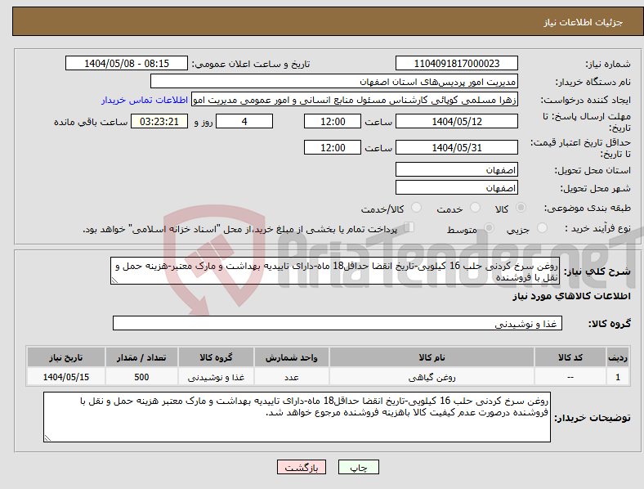Click the کد کالا column header

click(570, 357)
